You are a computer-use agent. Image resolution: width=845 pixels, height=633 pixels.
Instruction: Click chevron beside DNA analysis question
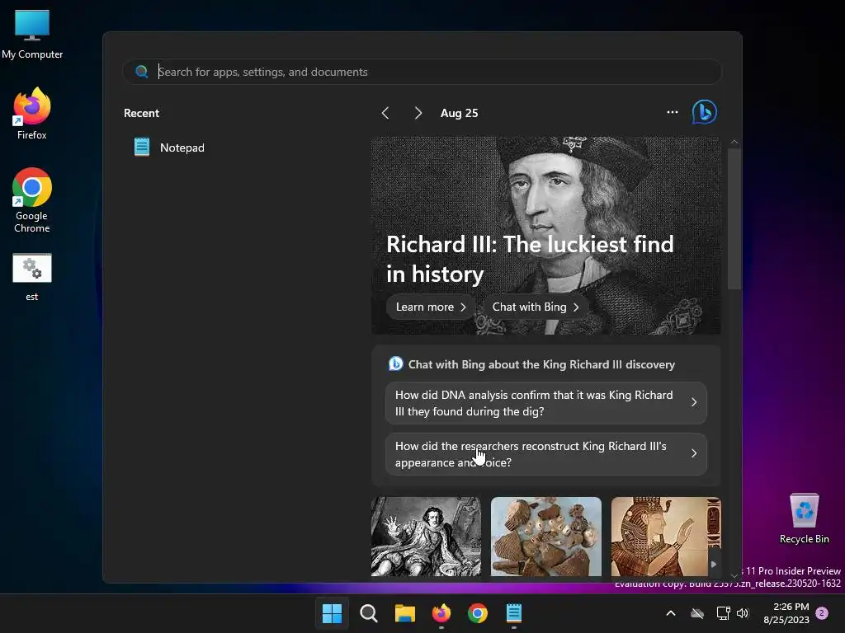694,402
